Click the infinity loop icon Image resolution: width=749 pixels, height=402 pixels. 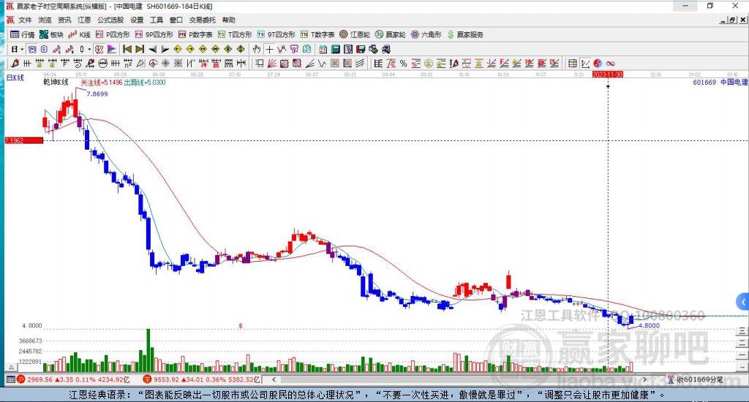coord(610,64)
